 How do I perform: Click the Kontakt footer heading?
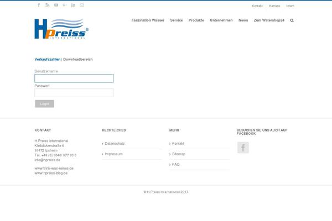click(43, 130)
